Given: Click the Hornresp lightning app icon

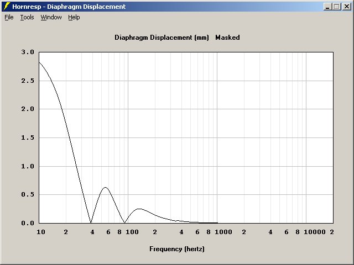Looking at the screenshot, I should [7, 6].
